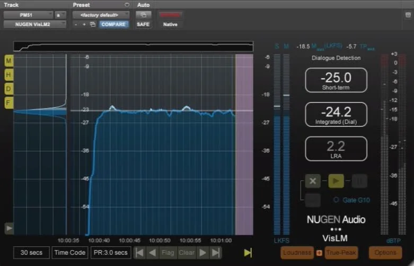
Task: Go to previous flag arrow
Action: [152, 253]
